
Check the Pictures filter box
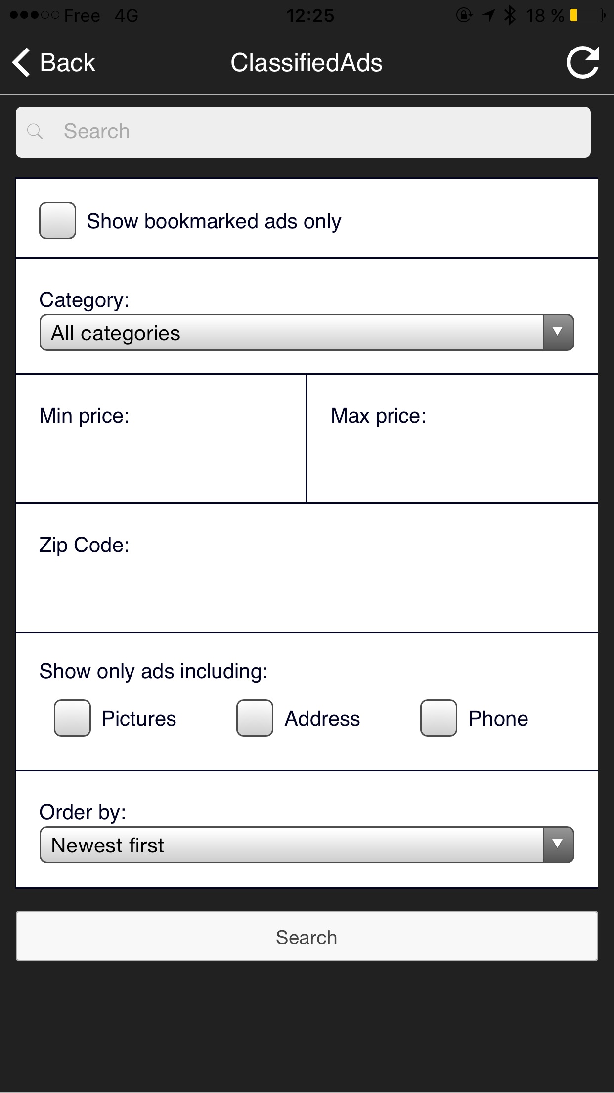pos(72,718)
